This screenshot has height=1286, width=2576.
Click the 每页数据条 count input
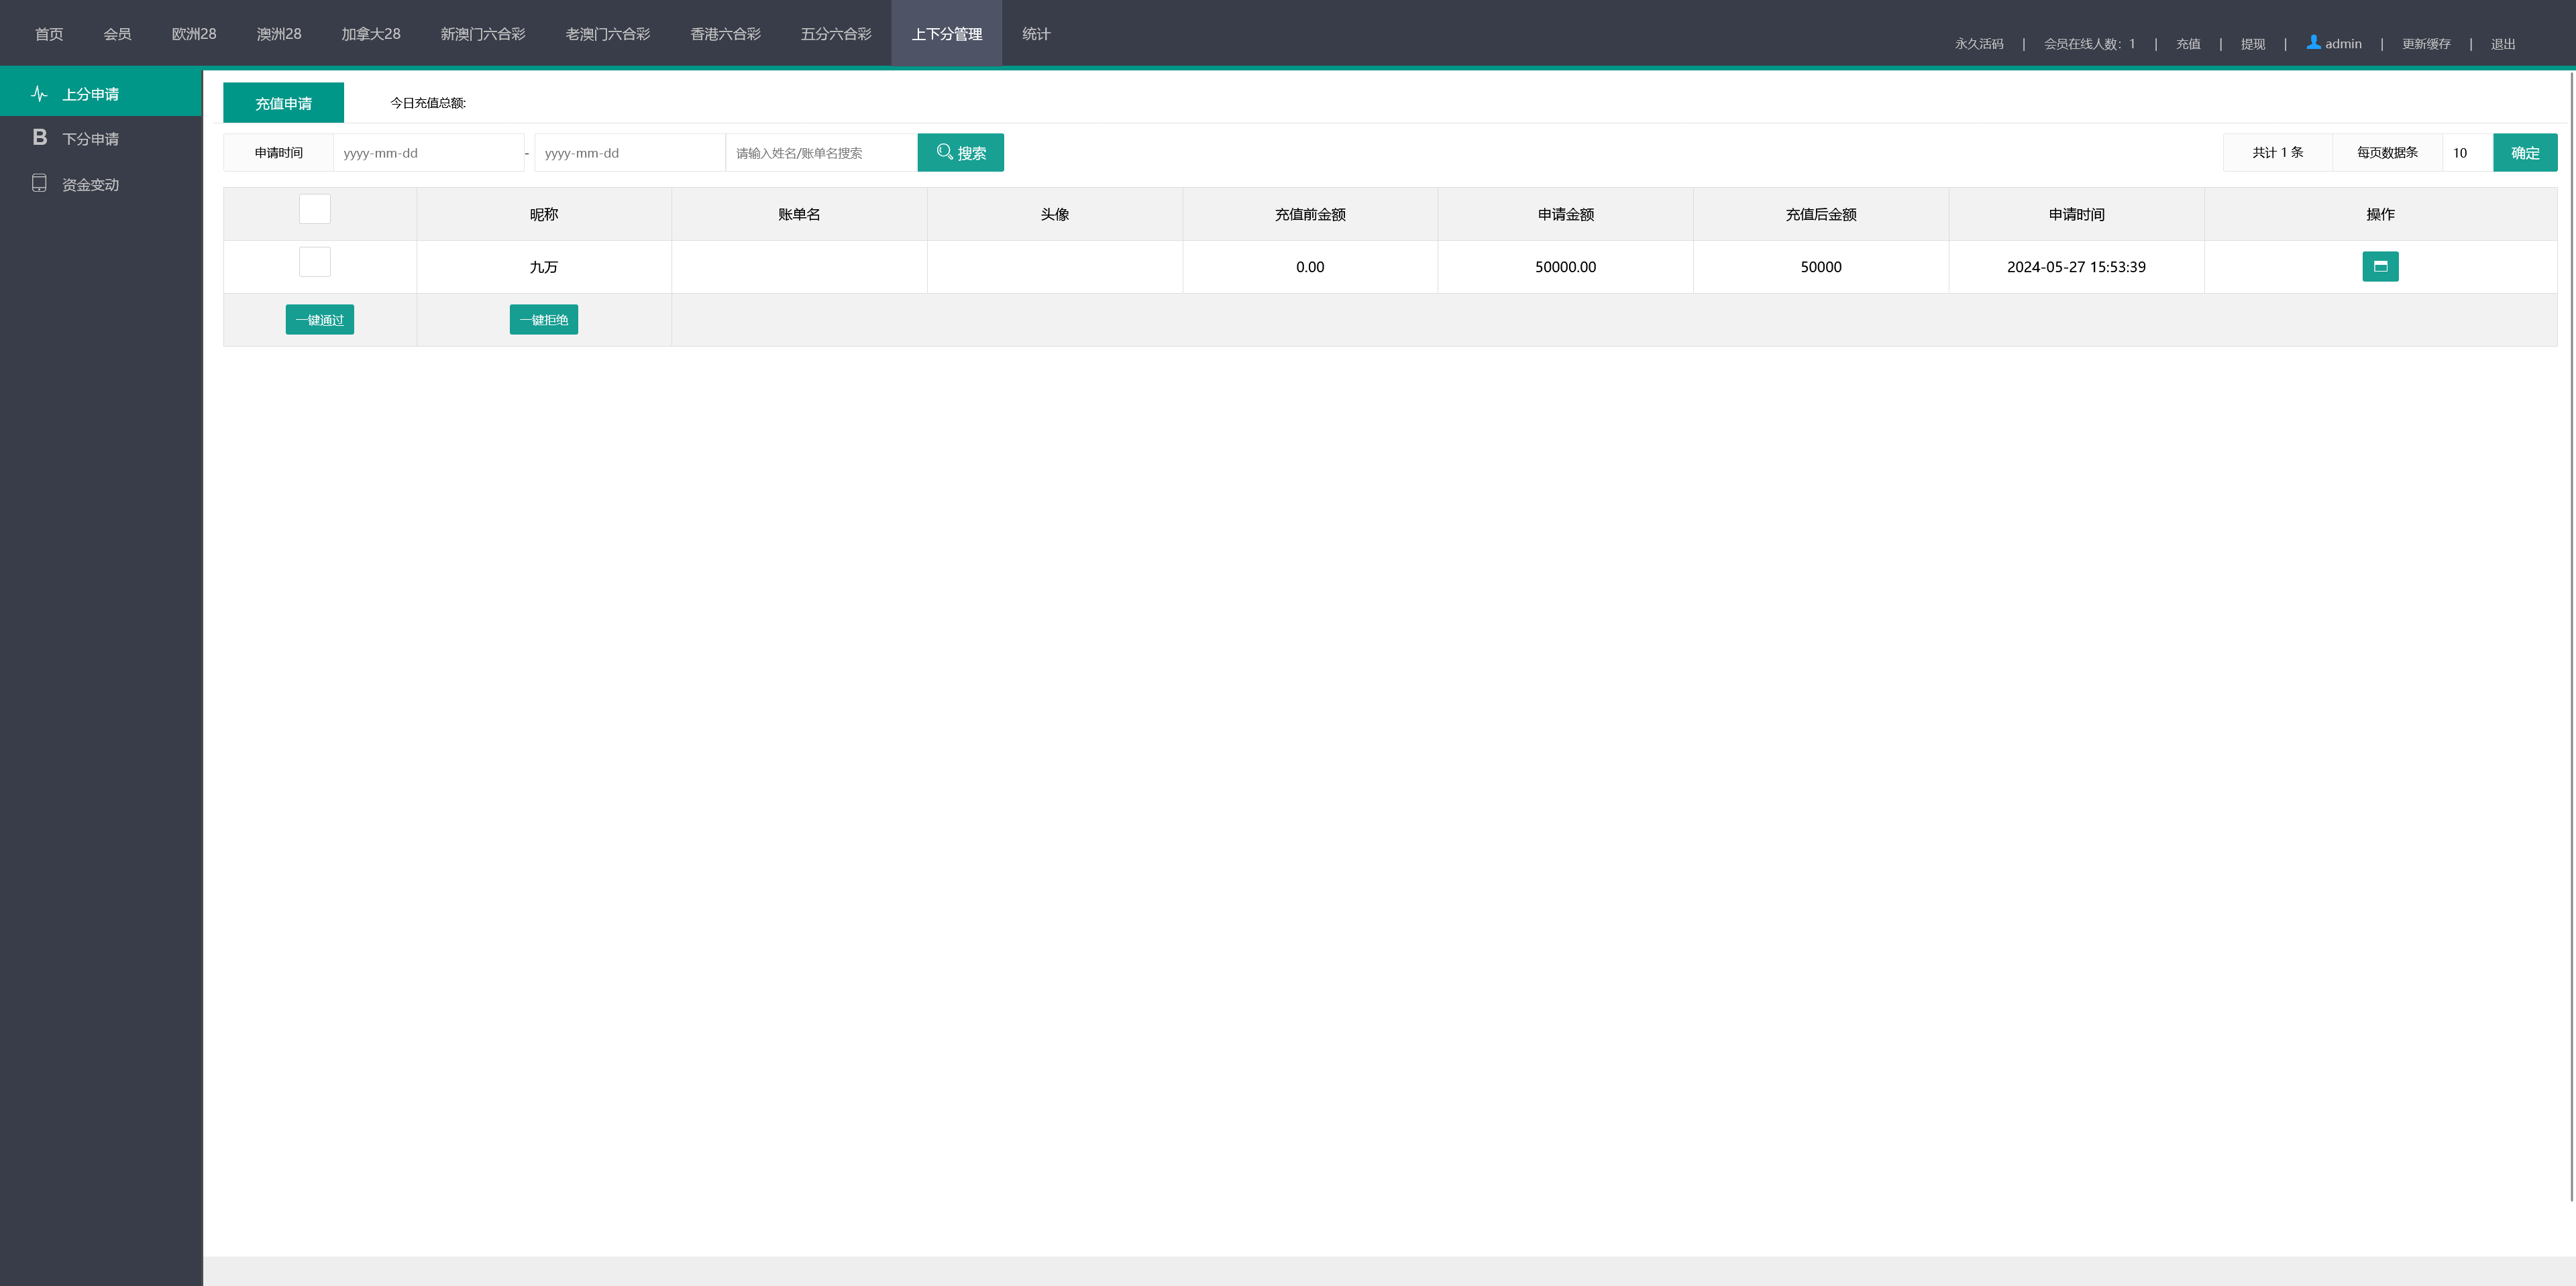coord(2466,153)
